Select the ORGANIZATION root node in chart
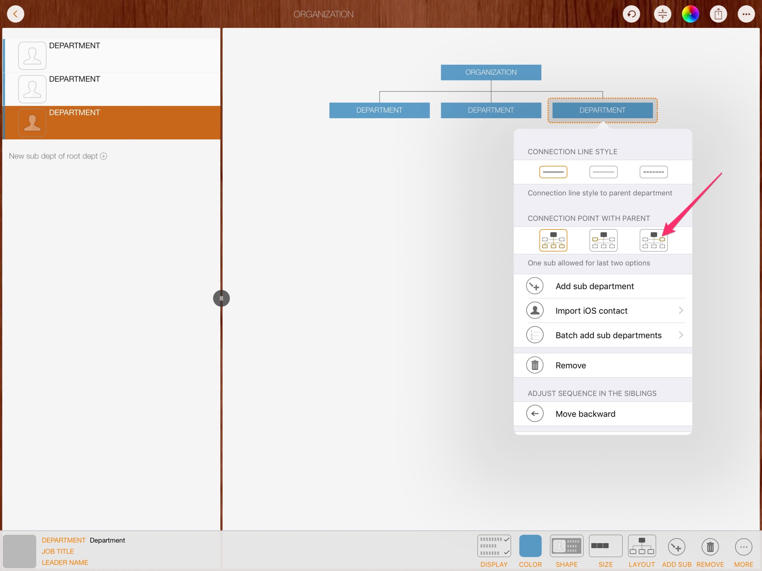The width and height of the screenshot is (762, 571). [491, 72]
